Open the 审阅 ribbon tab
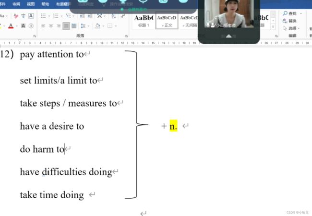Viewport: 312px width, 216px height. click(16, 4)
